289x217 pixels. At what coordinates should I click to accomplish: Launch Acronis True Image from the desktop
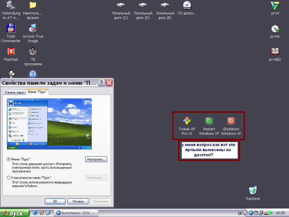[33, 33]
